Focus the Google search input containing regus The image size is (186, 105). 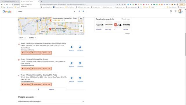coord(45,11)
